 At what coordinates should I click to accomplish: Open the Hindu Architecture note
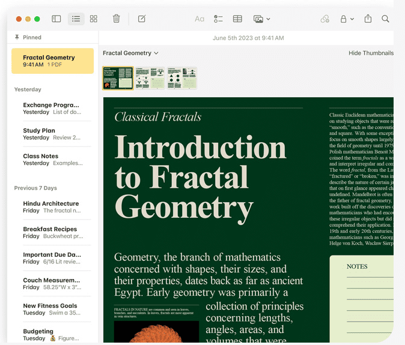(52, 207)
